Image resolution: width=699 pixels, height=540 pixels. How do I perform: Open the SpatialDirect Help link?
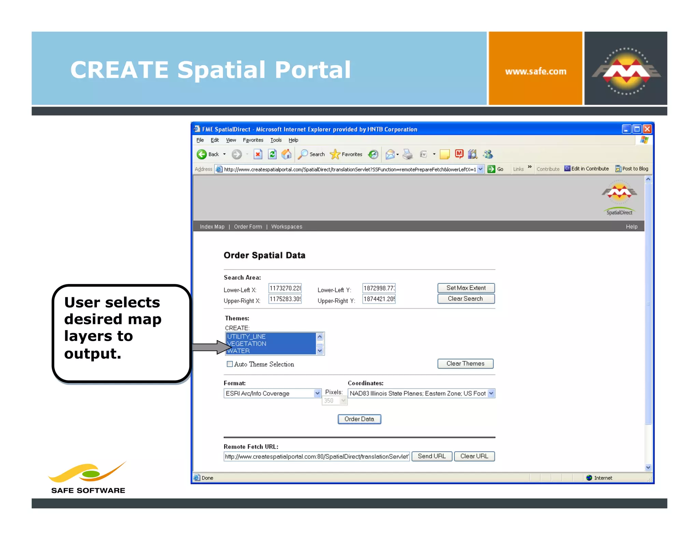click(631, 227)
